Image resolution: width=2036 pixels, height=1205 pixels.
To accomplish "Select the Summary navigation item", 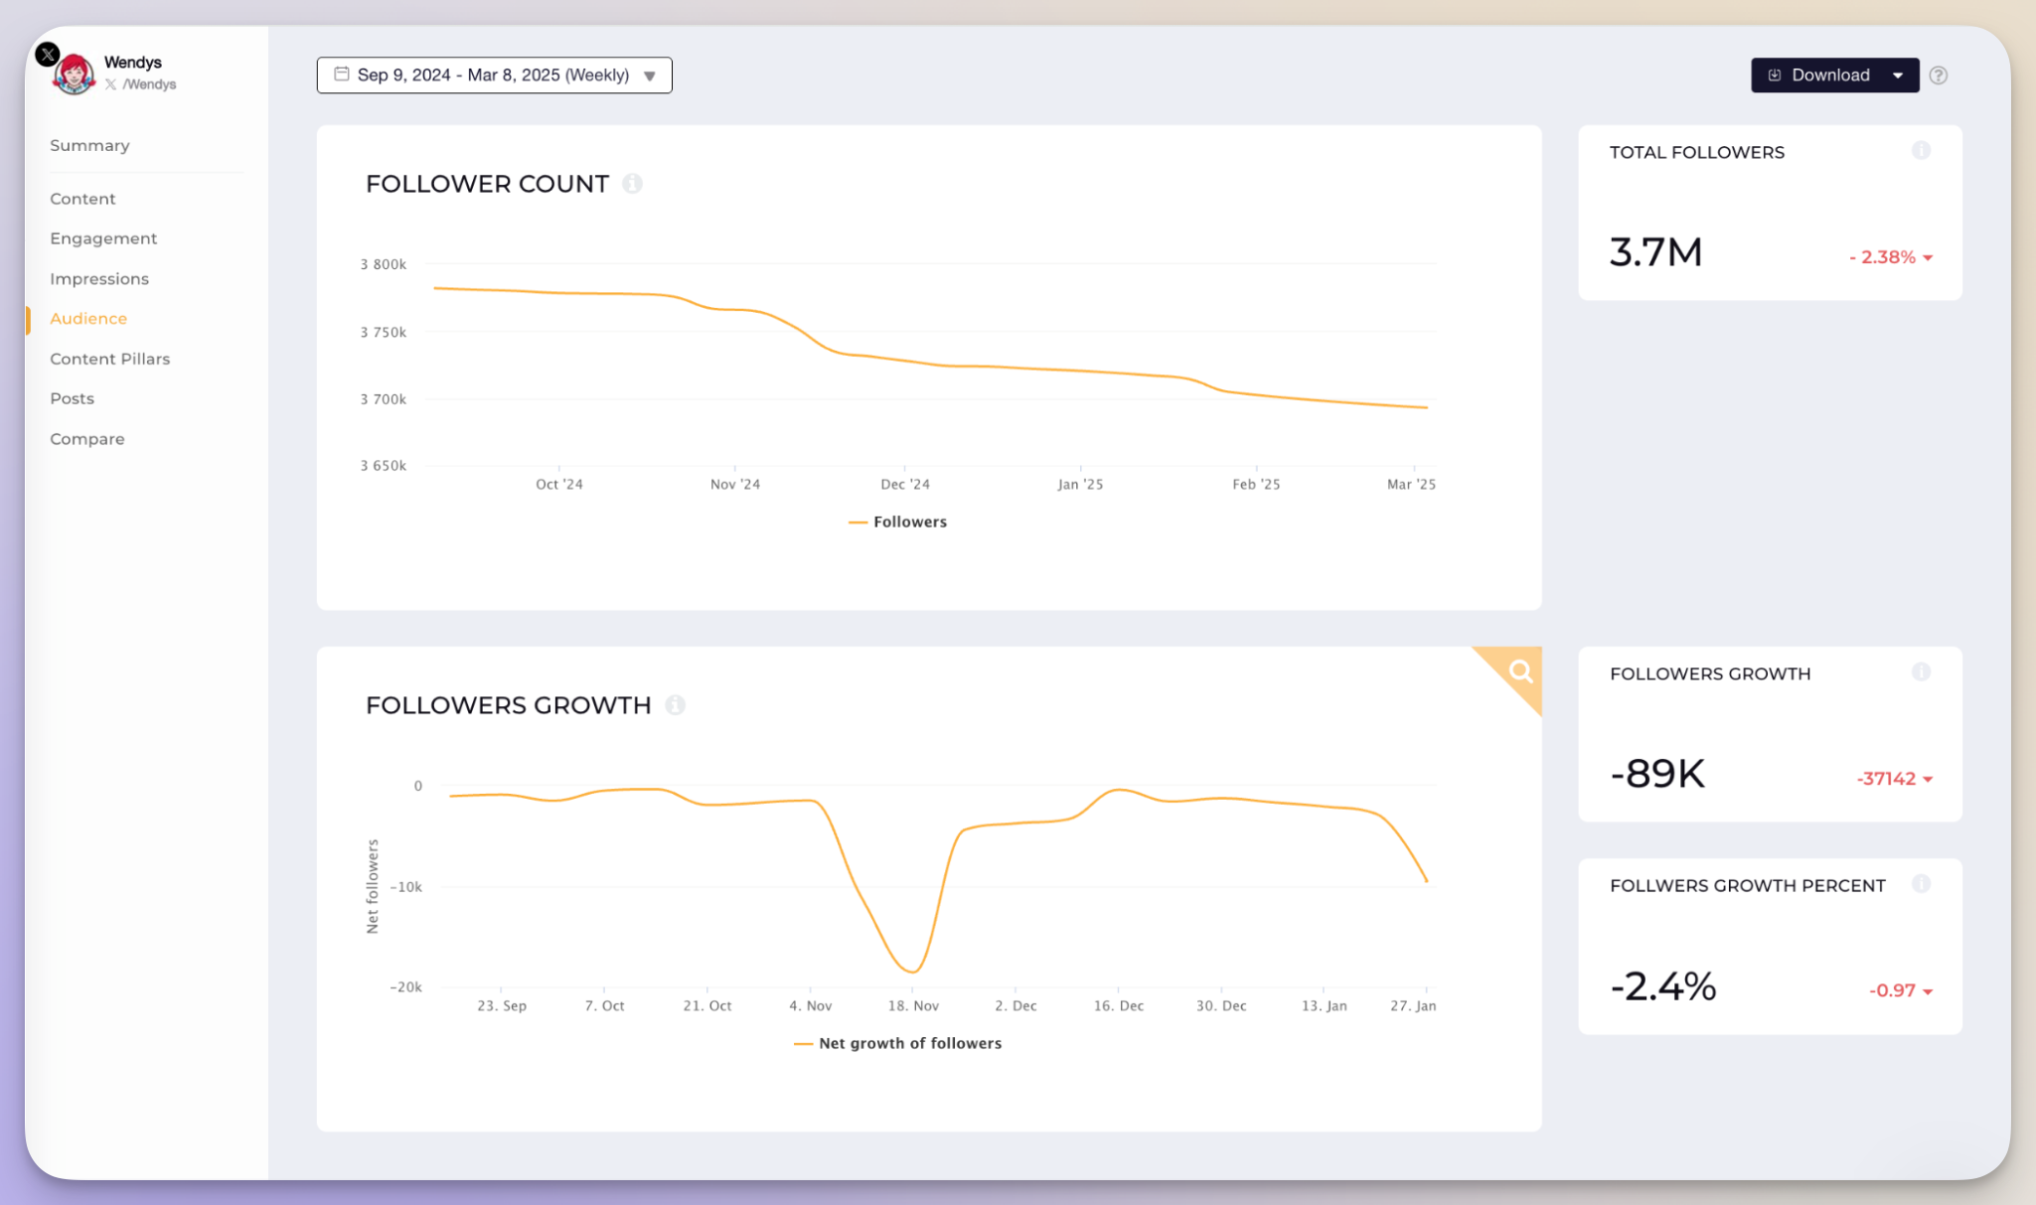I will [x=90, y=145].
